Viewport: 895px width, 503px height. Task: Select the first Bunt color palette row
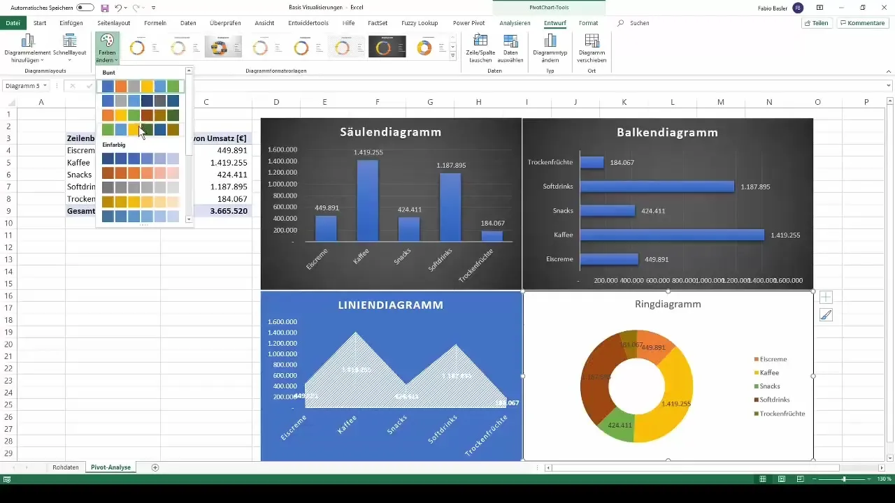(140, 87)
